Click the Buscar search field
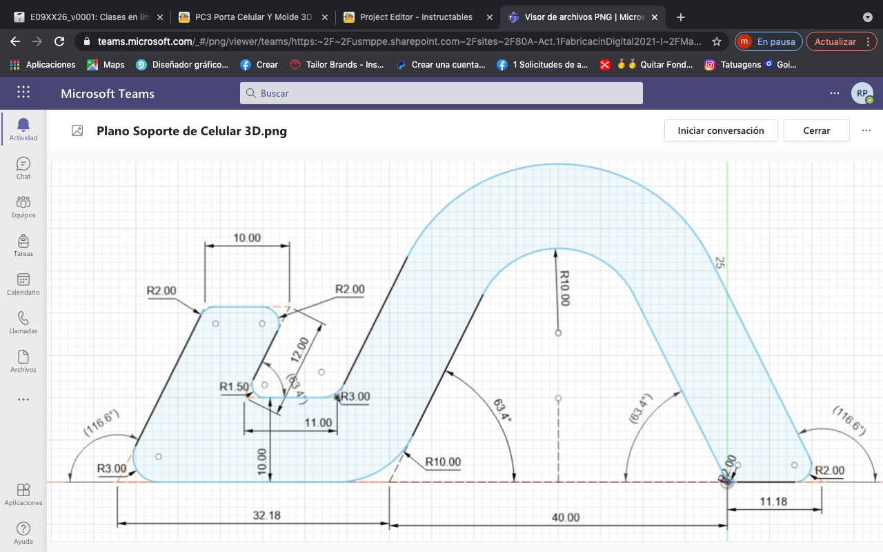The height and width of the screenshot is (552, 883). click(441, 93)
